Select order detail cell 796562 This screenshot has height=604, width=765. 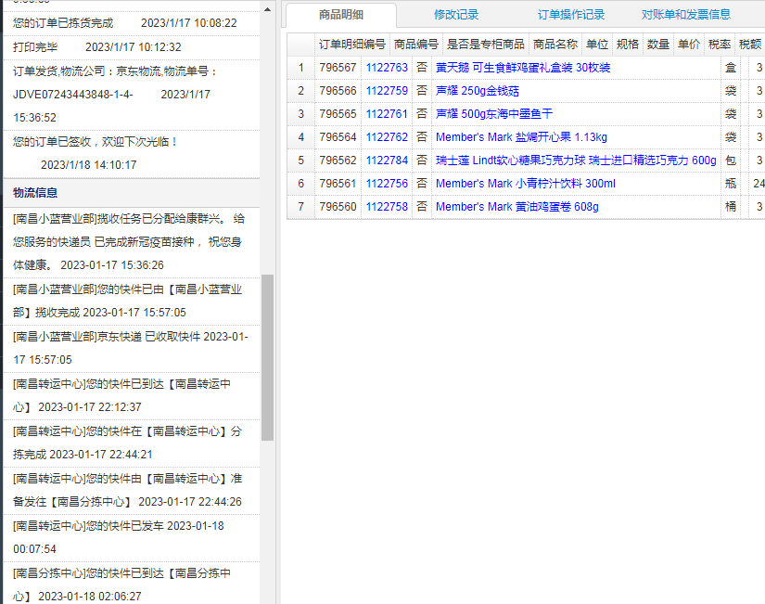[x=338, y=161]
